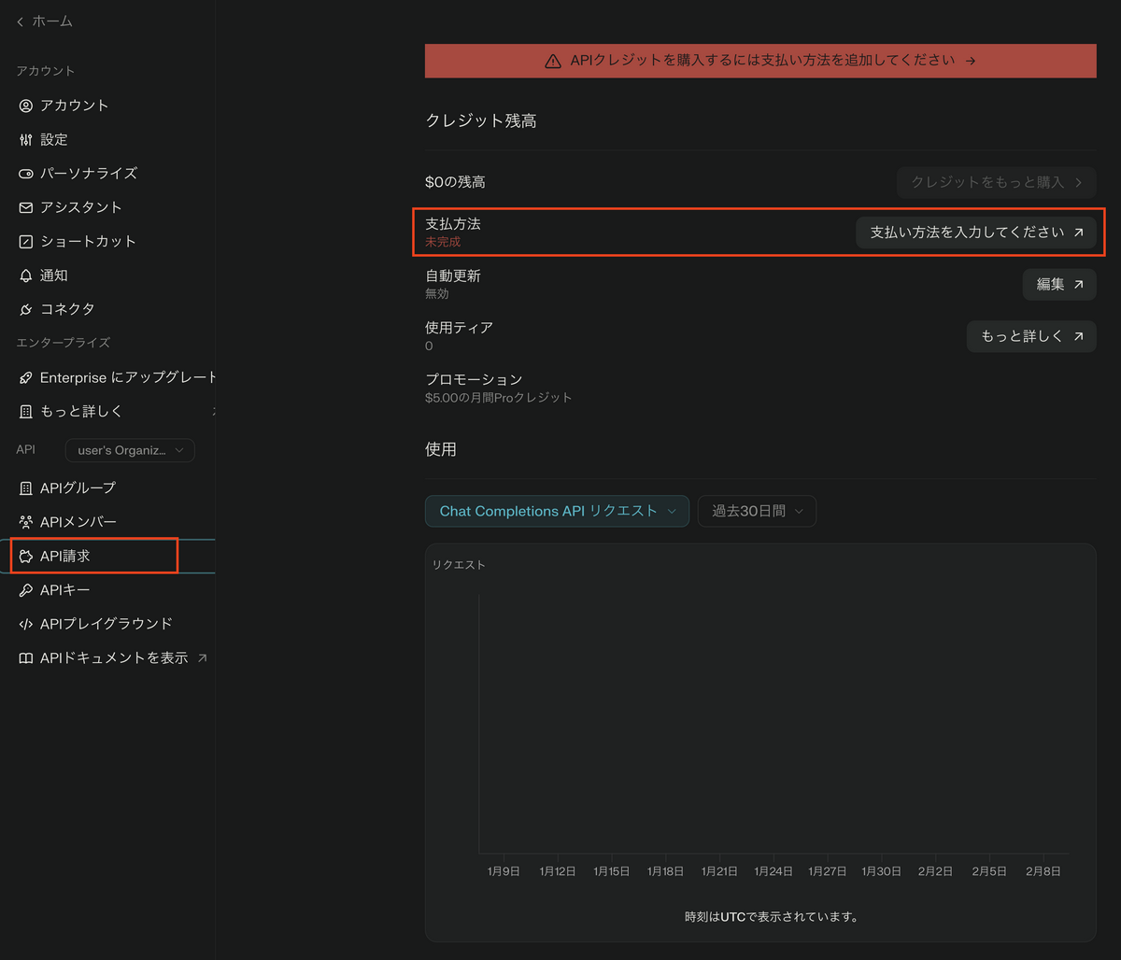Select the APIキー key icon
The image size is (1121, 960).
pyautogui.click(x=25, y=589)
